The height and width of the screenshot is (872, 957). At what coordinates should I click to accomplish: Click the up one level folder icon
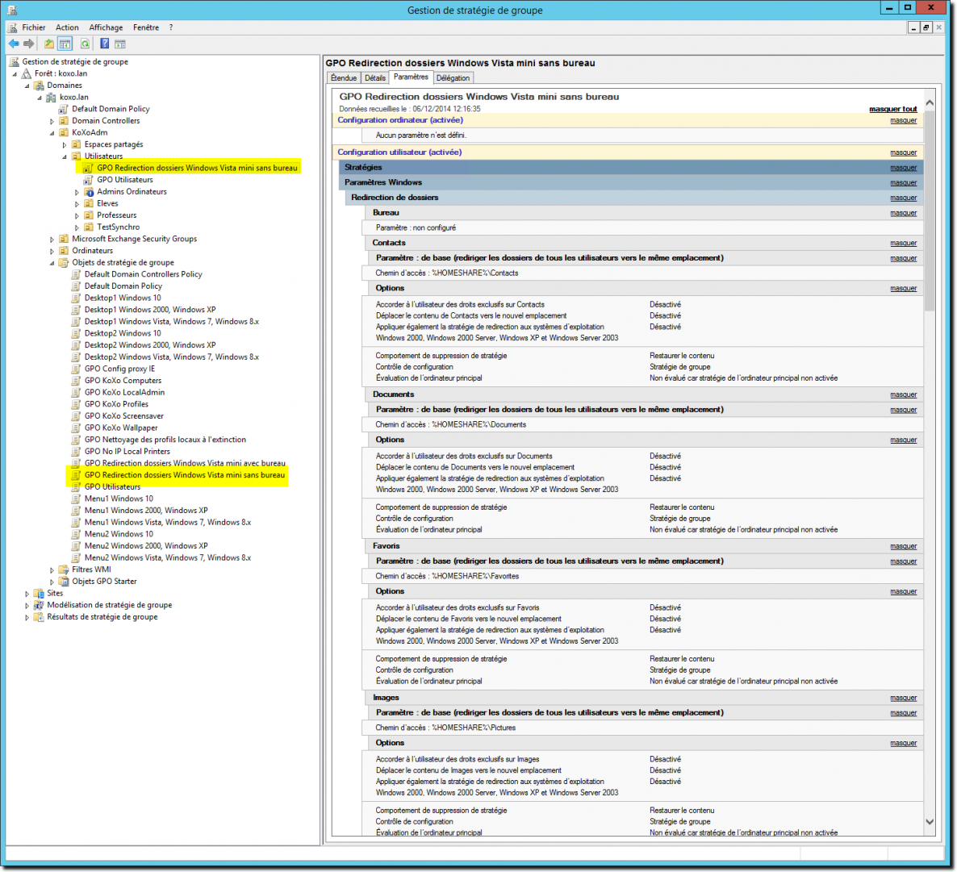(x=49, y=44)
